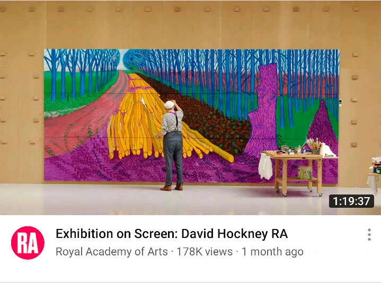Click the wooden cart table in the thumbnail
The height and width of the screenshot is (283, 381).
(299, 170)
